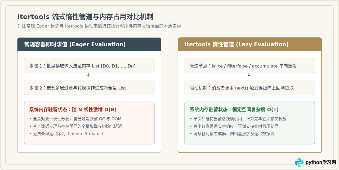Click heading '恒定空间复杂度 O(1)'
Viewport: 339px width, 170px height.
(x=234, y=109)
